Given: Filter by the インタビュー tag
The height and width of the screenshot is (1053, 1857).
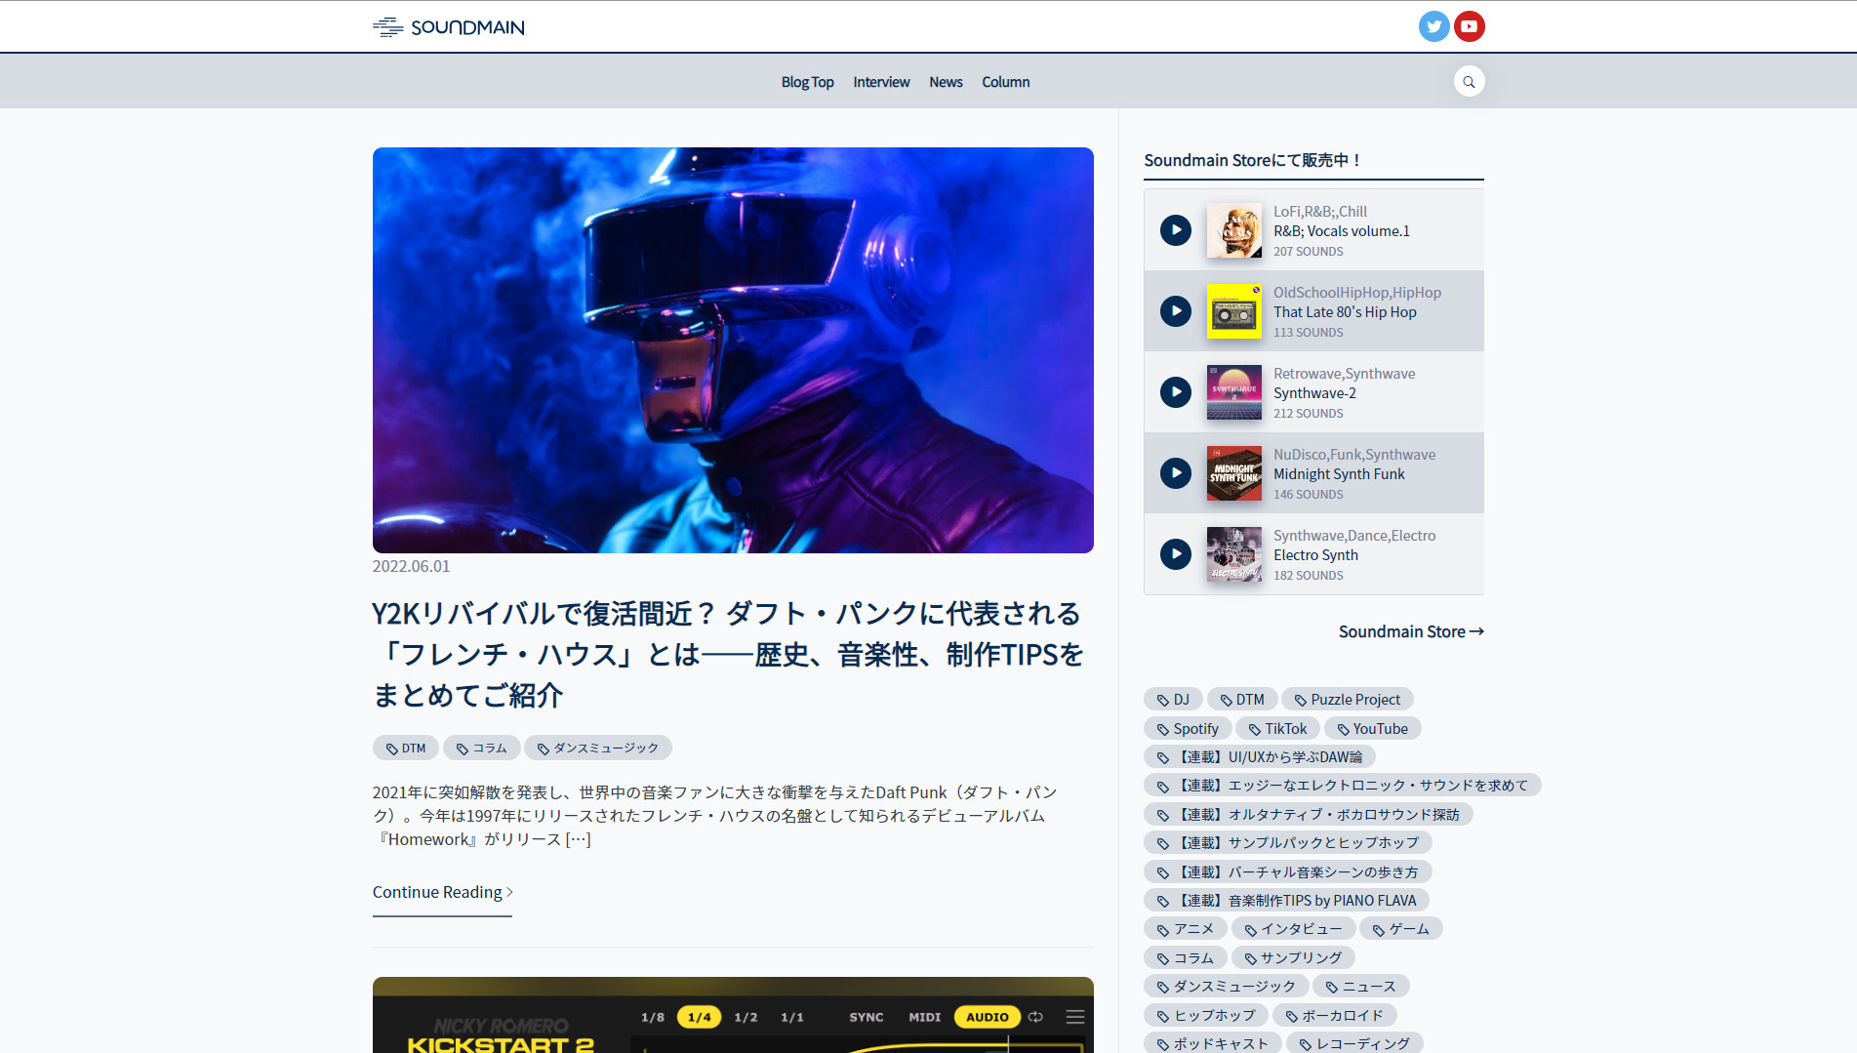Looking at the screenshot, I should (1294, 928).
